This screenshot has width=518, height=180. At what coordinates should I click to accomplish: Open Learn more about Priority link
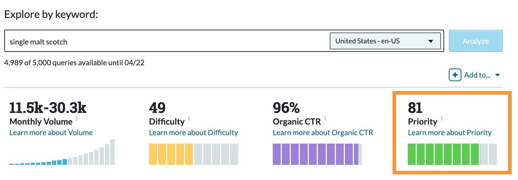449,133
